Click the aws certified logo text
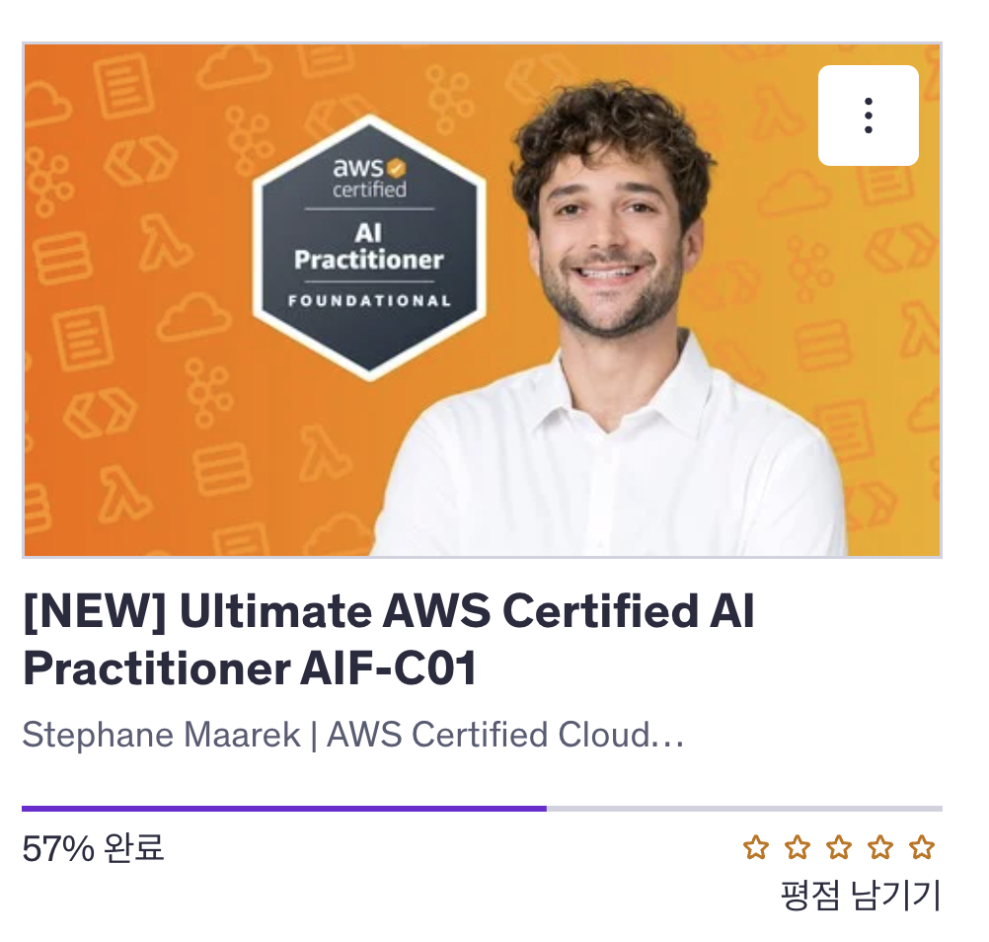Image resolution: width=989 pixels, height=942 pixels. pos(369,178)
